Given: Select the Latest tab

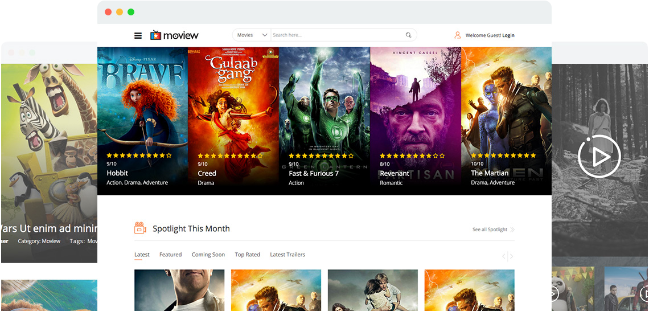Looking at the screenshot, I should tap(142, 255).
